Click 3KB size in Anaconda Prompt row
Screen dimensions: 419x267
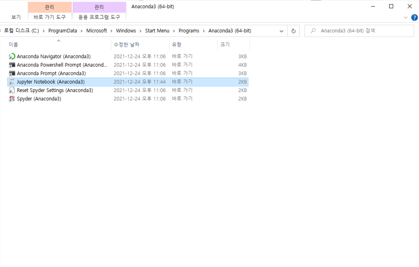242,73
